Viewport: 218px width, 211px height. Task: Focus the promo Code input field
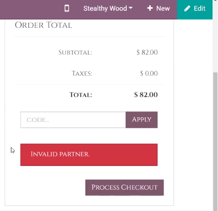click(73, 120)
